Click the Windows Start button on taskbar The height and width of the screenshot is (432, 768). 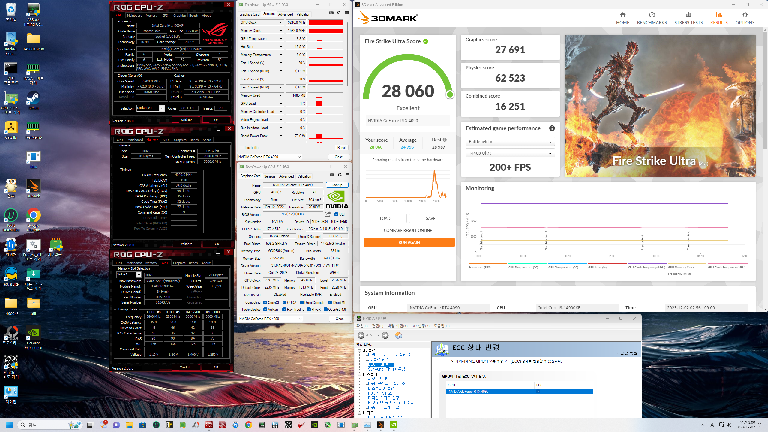click(10, 425)
